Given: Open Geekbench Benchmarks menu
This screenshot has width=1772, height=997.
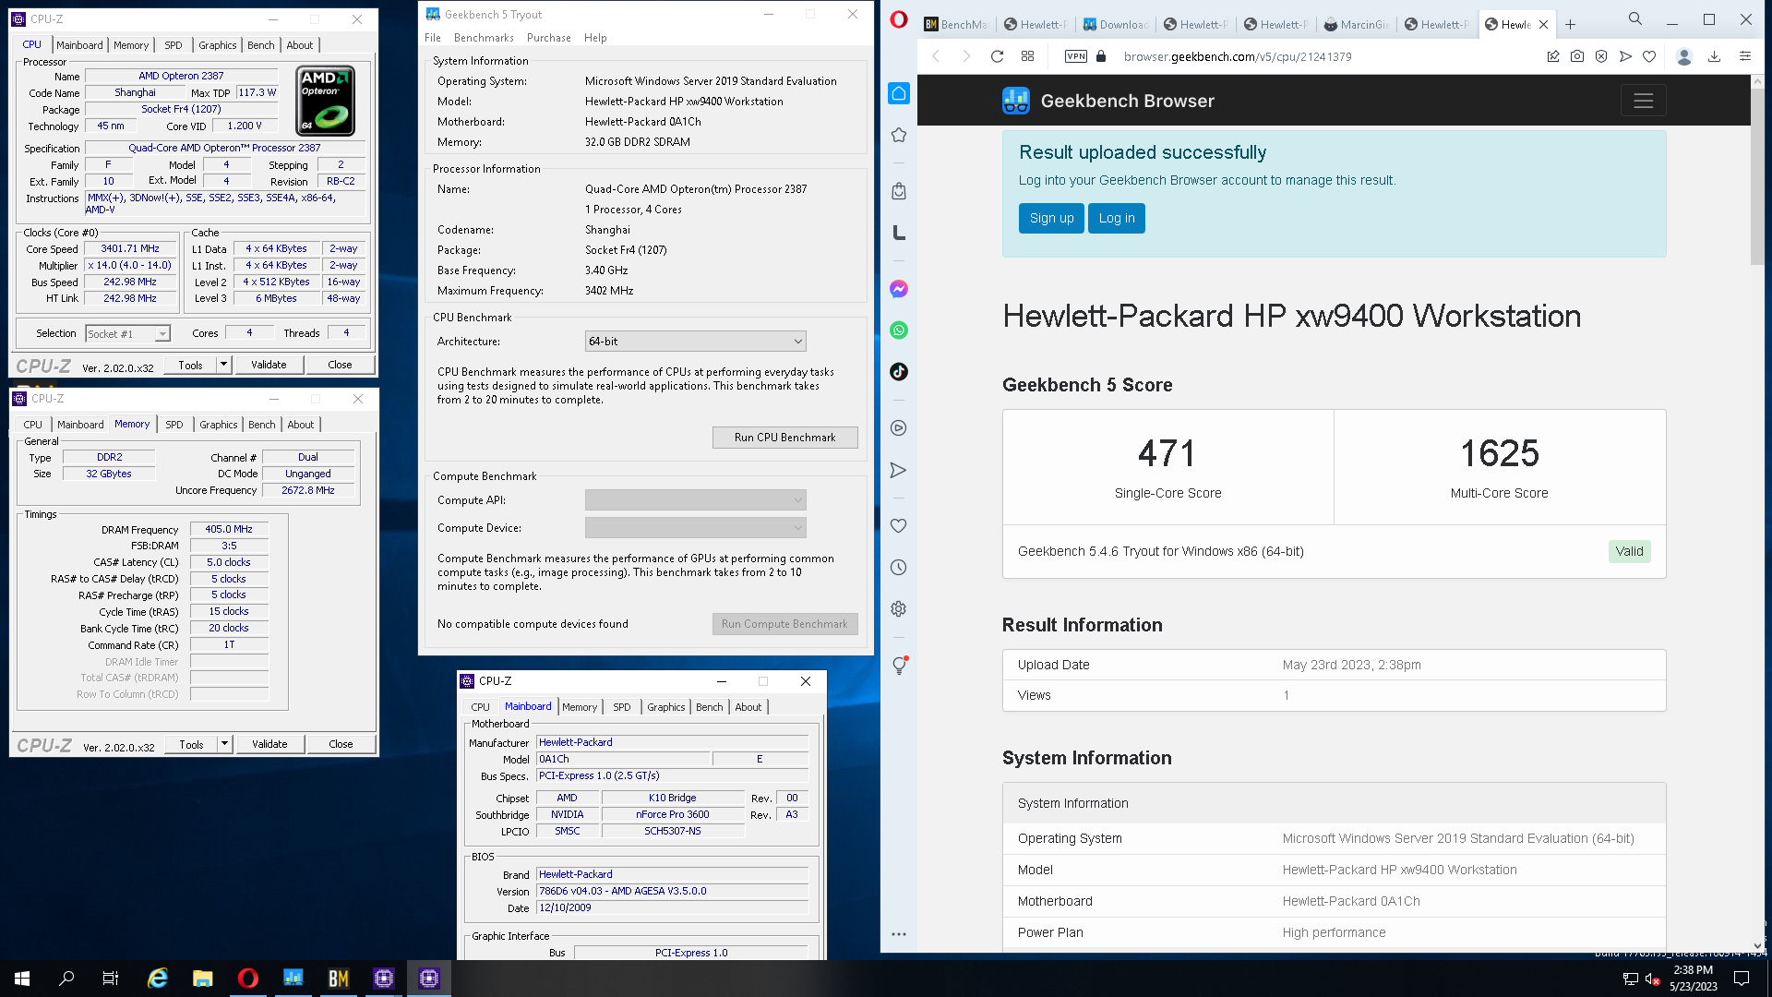Looking at the screenshot, I should (x=484, y=38).
